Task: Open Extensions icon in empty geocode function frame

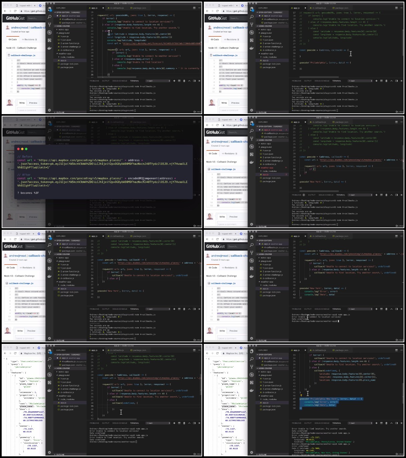Action: (252, 40)
